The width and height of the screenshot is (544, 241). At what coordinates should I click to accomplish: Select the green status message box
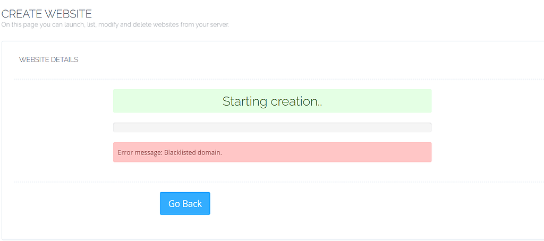[x=372, y=101]
